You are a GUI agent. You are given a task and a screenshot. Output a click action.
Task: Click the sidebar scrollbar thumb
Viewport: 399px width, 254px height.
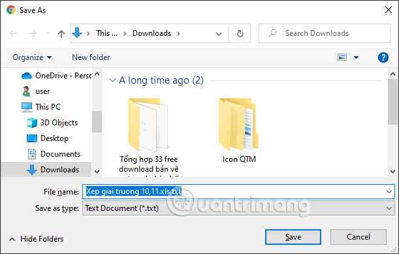(97, 121)
